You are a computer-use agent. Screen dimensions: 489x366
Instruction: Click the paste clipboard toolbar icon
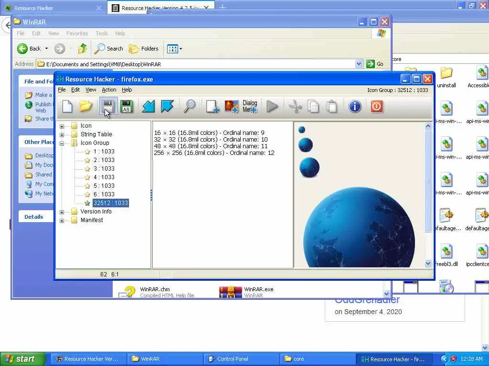click(332, 106)
